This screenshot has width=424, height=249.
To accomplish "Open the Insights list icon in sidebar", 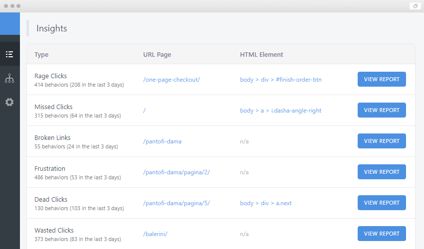I will point(9,54).
